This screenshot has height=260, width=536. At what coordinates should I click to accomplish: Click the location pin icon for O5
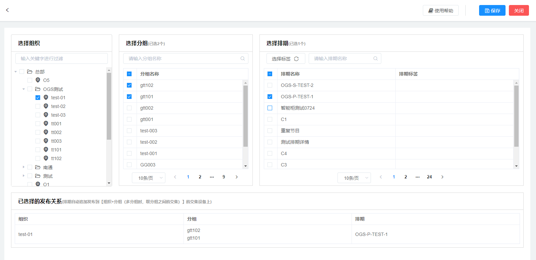[x=38, y=80]
